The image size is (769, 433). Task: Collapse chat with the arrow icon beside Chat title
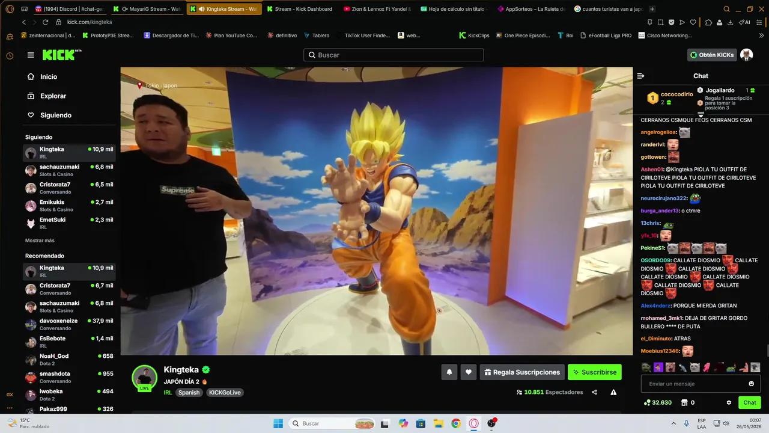(x=640, y=76)
